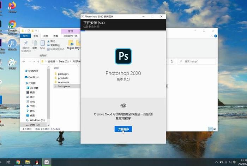
Task: Open the RStudio desktop shortcut
Action: click(x=12, y=45)
